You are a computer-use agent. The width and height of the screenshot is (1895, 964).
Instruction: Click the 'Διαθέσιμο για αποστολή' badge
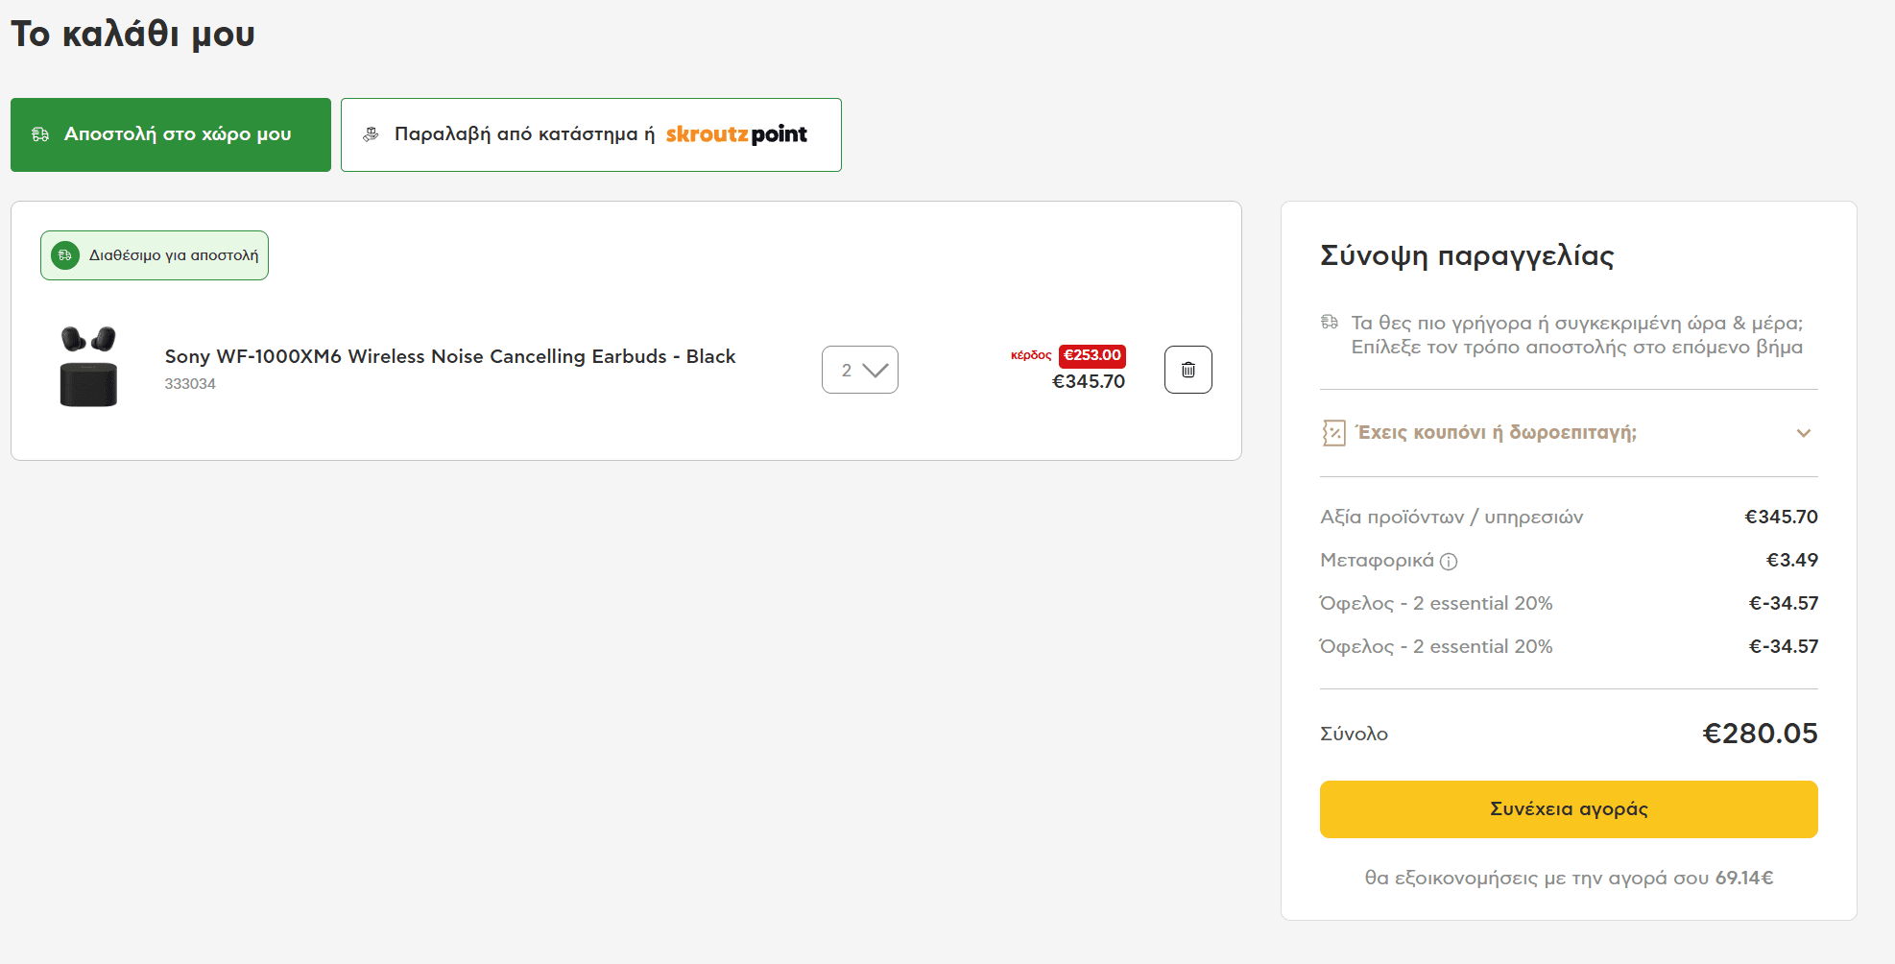[155, 255]
